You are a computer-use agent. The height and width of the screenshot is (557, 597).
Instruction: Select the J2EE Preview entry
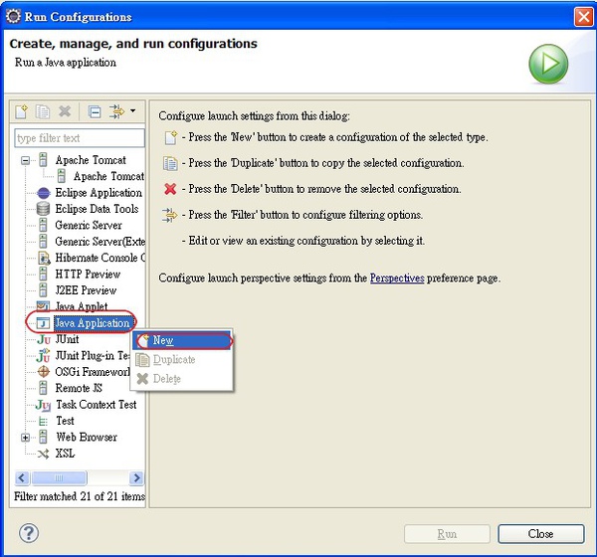pos(86,290)
